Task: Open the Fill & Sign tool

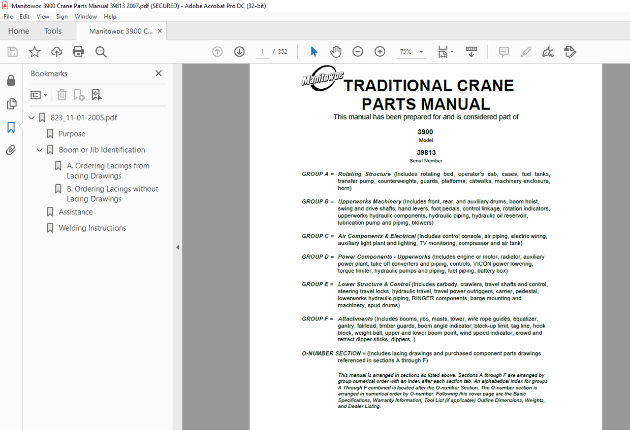Action: click(x=548, y=51)
